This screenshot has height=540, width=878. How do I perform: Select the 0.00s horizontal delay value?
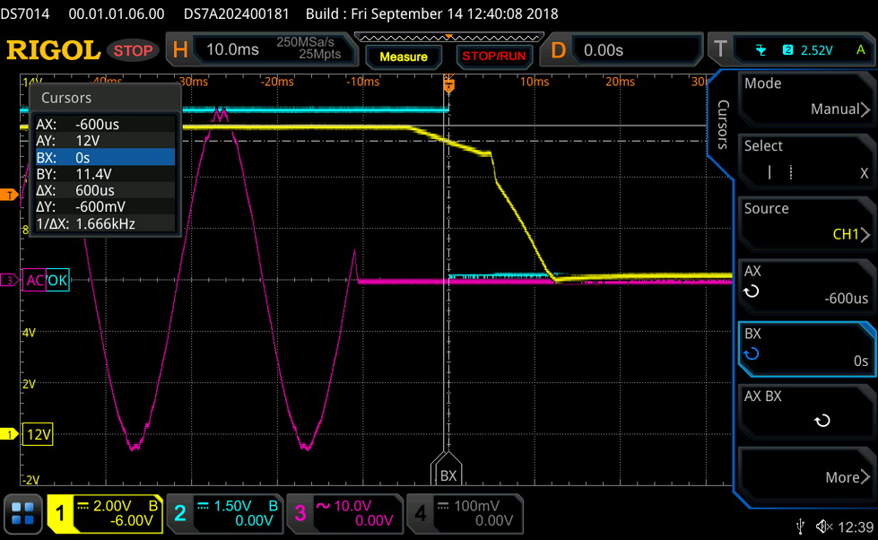click(x=603, y=50)
